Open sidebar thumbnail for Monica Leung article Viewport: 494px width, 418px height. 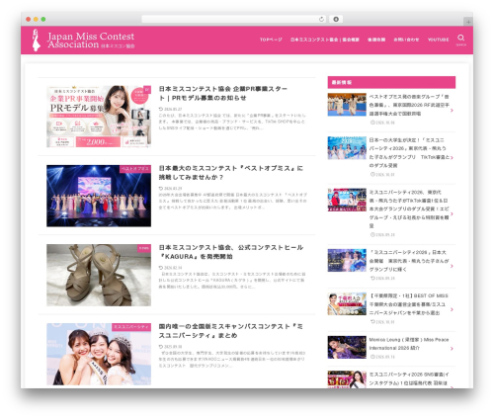click(x=347, y=347)
